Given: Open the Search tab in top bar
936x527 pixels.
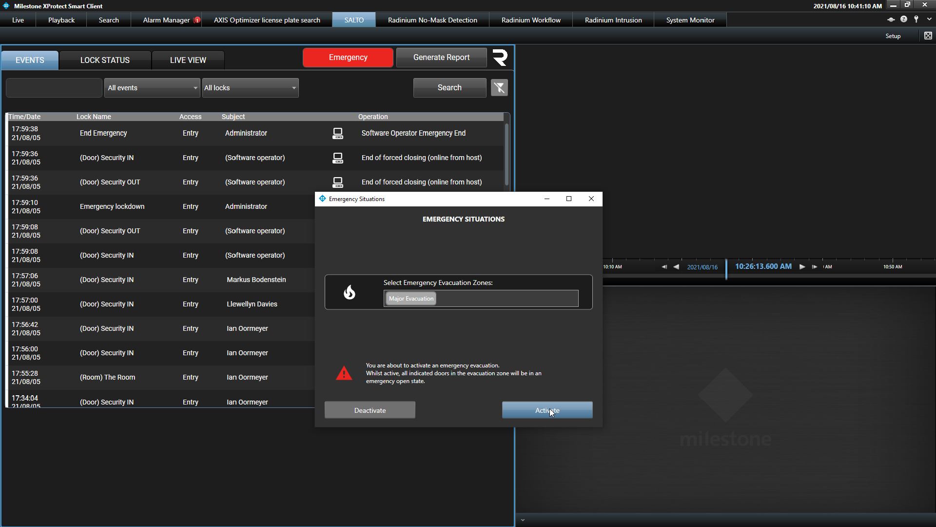Looking at the screenshot, I should pyautogui.click(x=109, y=20).
